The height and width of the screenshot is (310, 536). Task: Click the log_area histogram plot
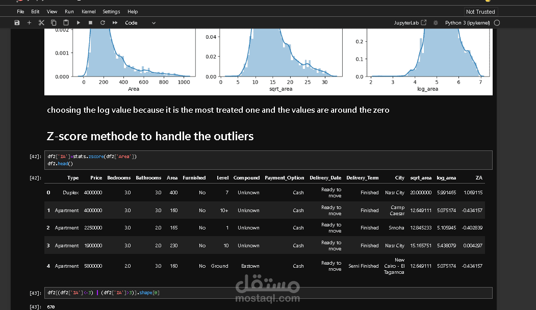click(x=428, y=53)
